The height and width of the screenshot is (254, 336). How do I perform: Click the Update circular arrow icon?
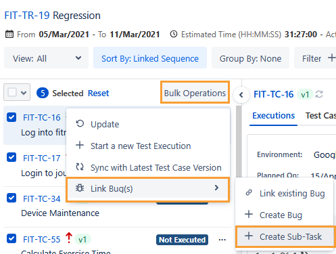[80, 124]
